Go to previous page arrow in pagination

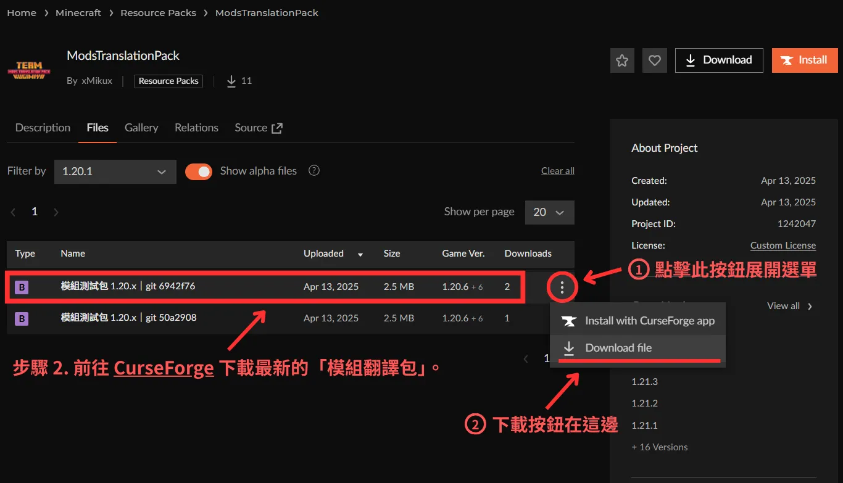click(x=13, y=212)
